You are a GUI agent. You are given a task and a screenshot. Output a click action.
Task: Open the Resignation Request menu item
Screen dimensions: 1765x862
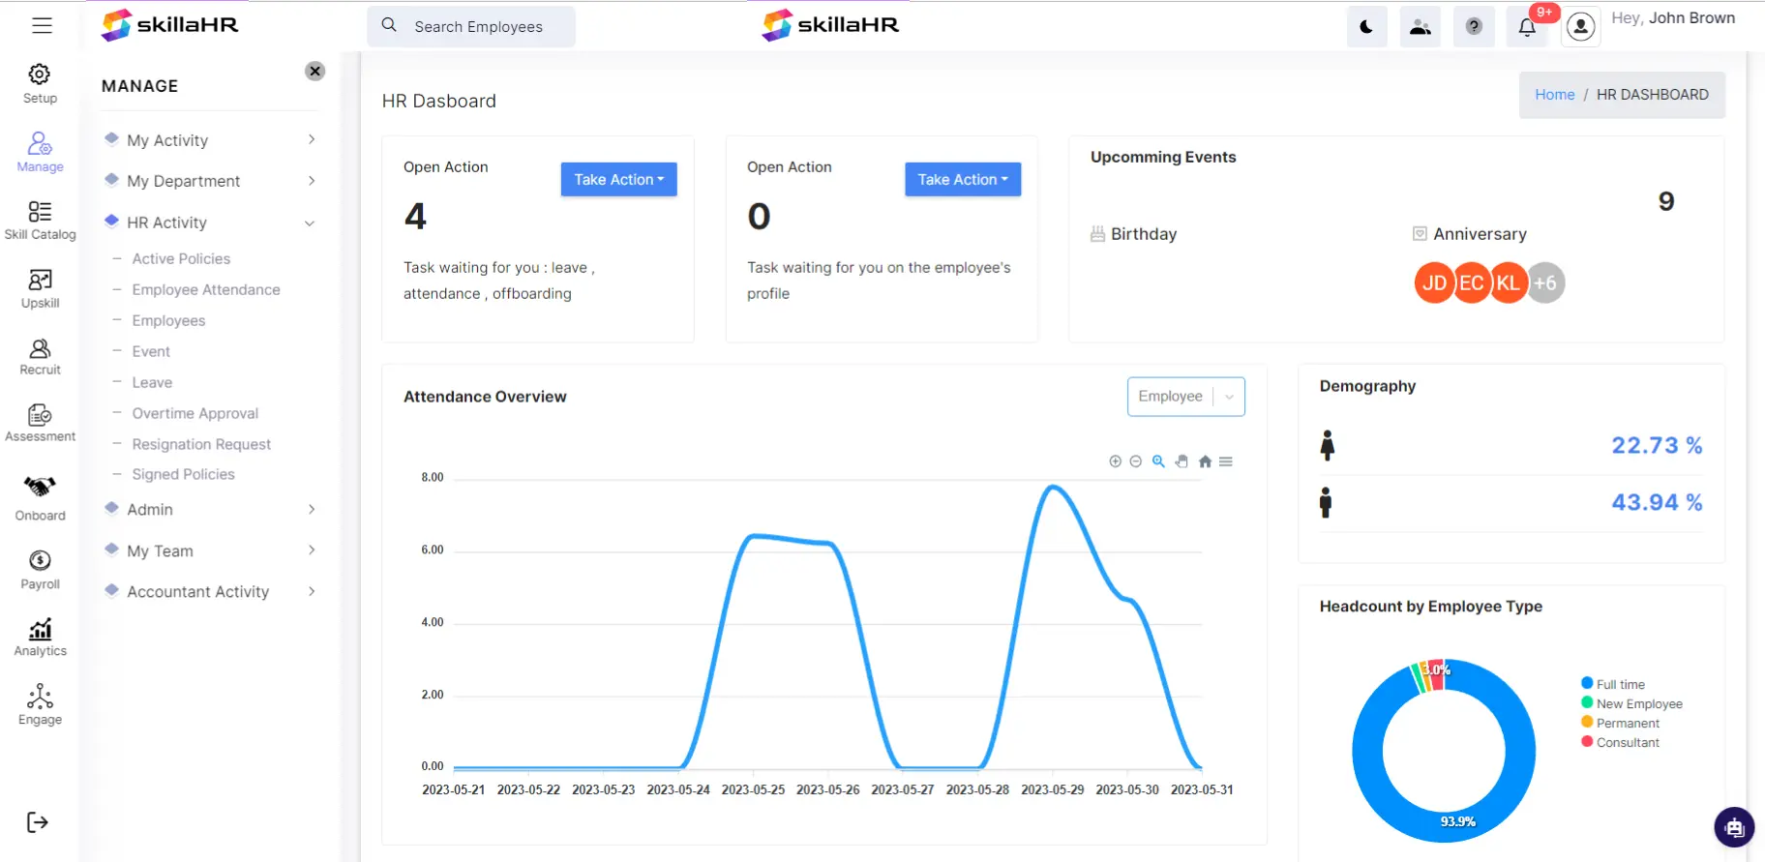click(x=201, y=444)
